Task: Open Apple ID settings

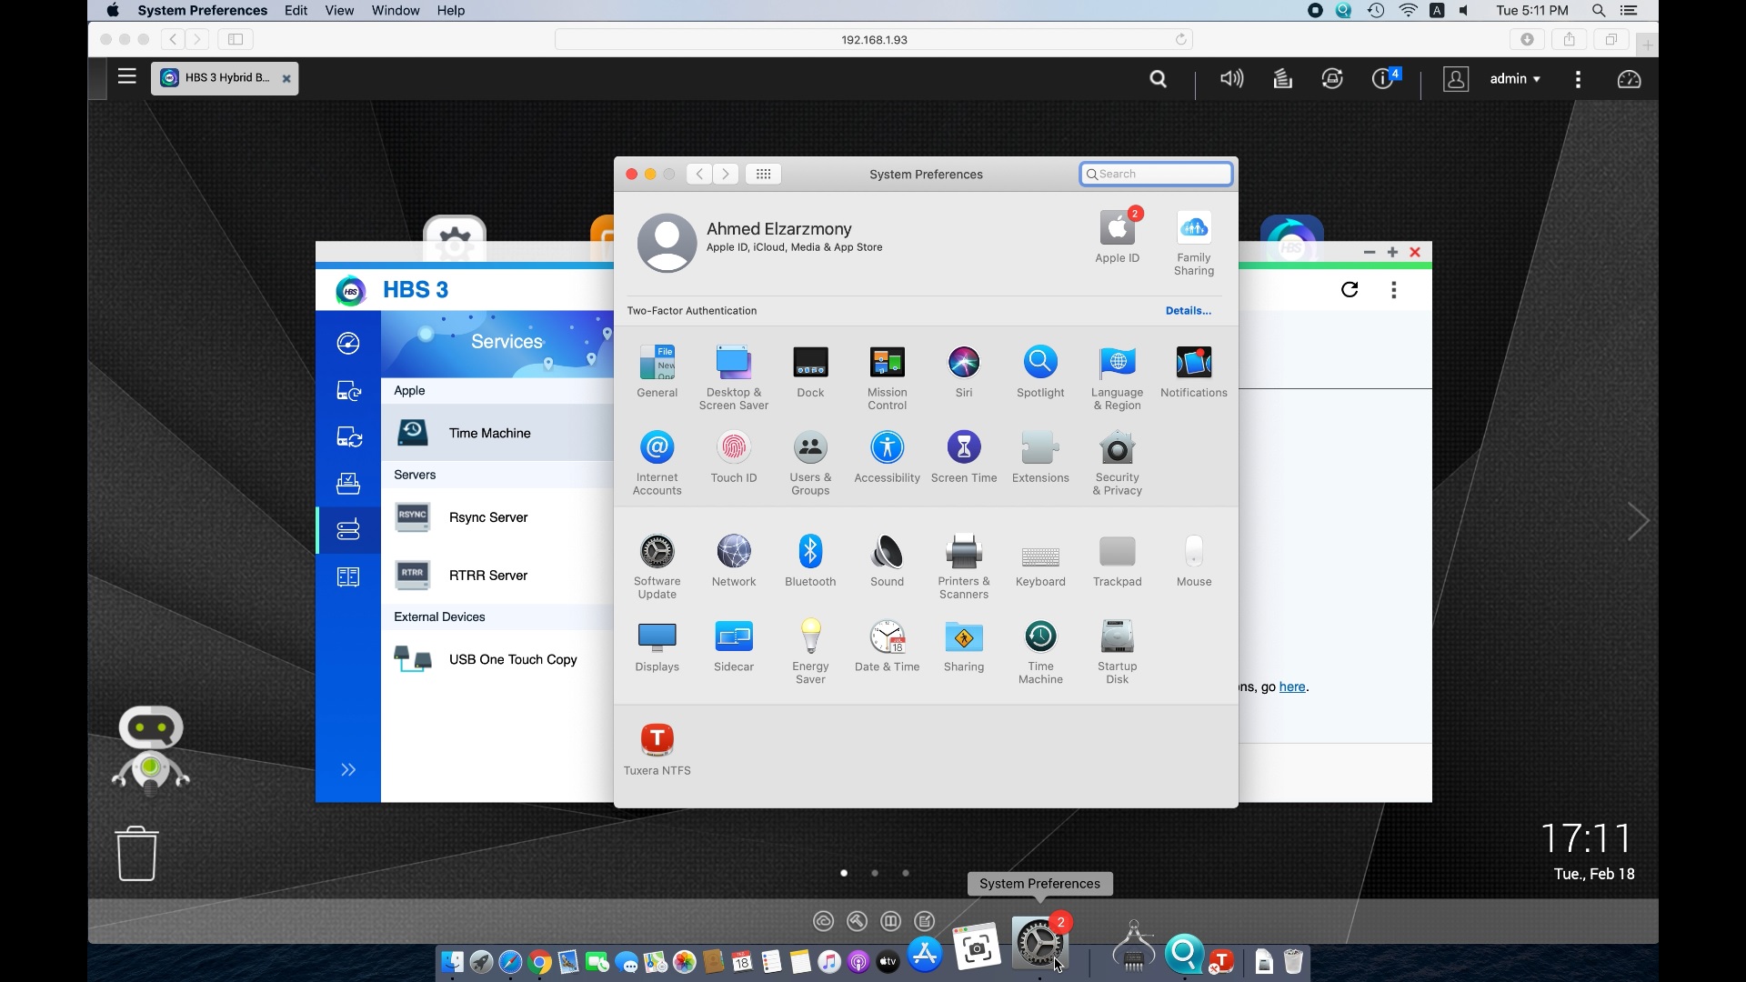Action: [x=1117, y=236]
